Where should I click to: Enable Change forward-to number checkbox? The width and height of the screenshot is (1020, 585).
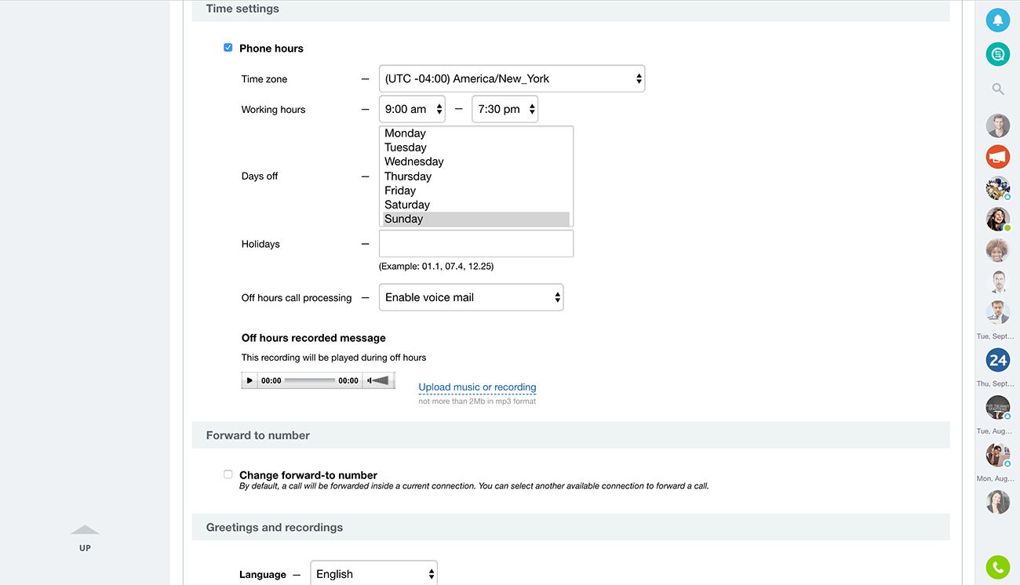228,474
